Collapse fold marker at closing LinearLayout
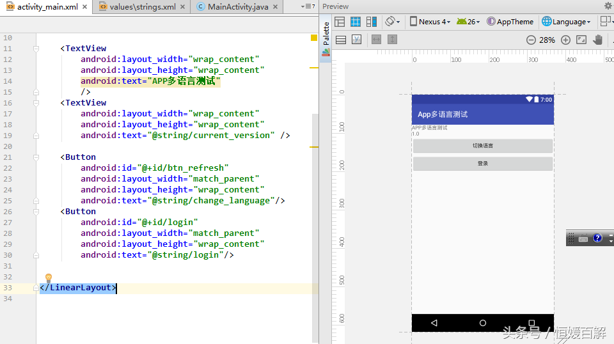Viewport: 614px width, 344px height. coord(36,288)
